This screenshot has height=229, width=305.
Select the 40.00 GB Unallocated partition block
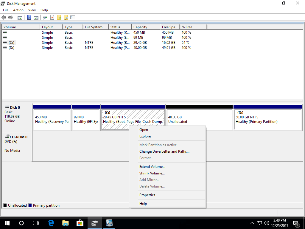point(199,119)
